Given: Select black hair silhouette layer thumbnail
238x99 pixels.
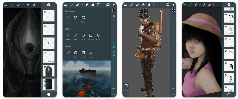Looking at the screenshot, I should pos(229,66).
